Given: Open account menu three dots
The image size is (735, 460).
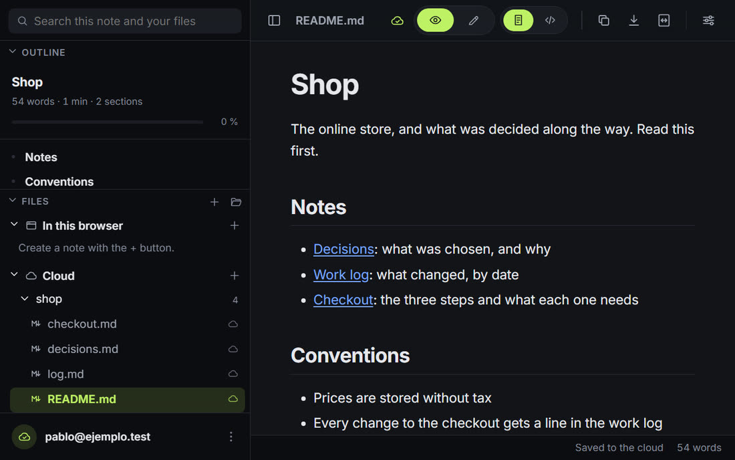Looking at the screenshot, I should pos(231,437).
